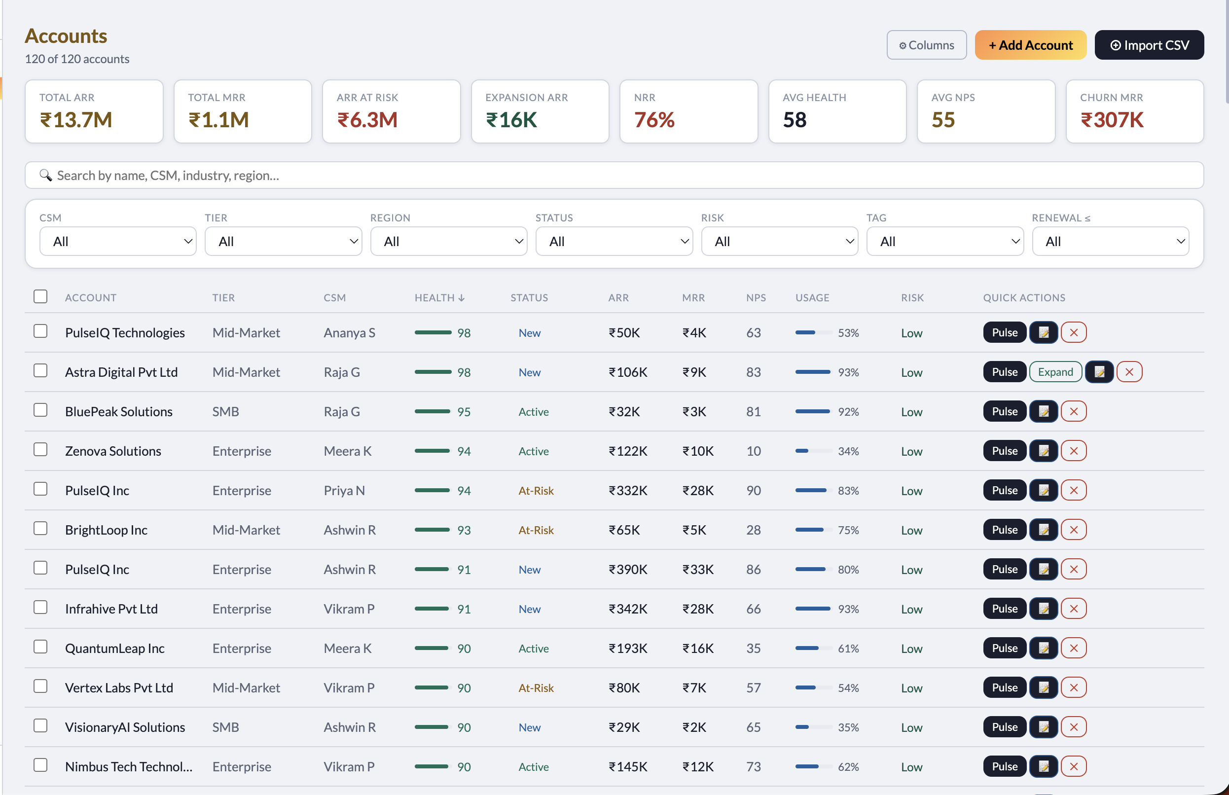Click the health bar for PulseIQ Technologies
1229x795 pixels.
(x=433, y=332)
